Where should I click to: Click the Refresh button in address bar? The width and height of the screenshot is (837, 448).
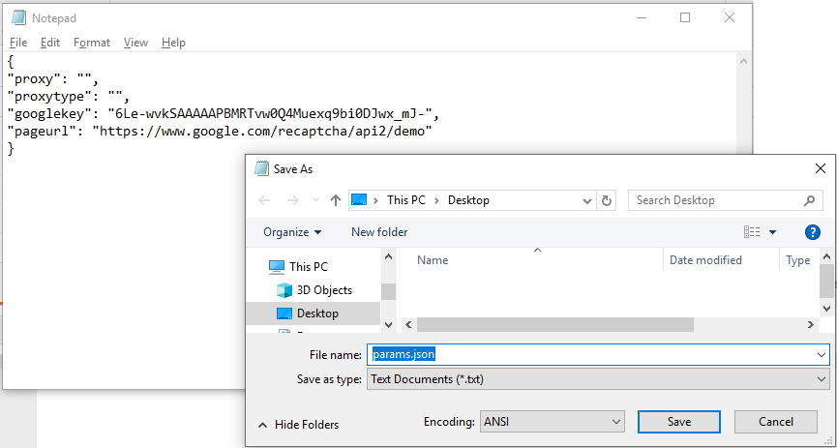(607, 200)
